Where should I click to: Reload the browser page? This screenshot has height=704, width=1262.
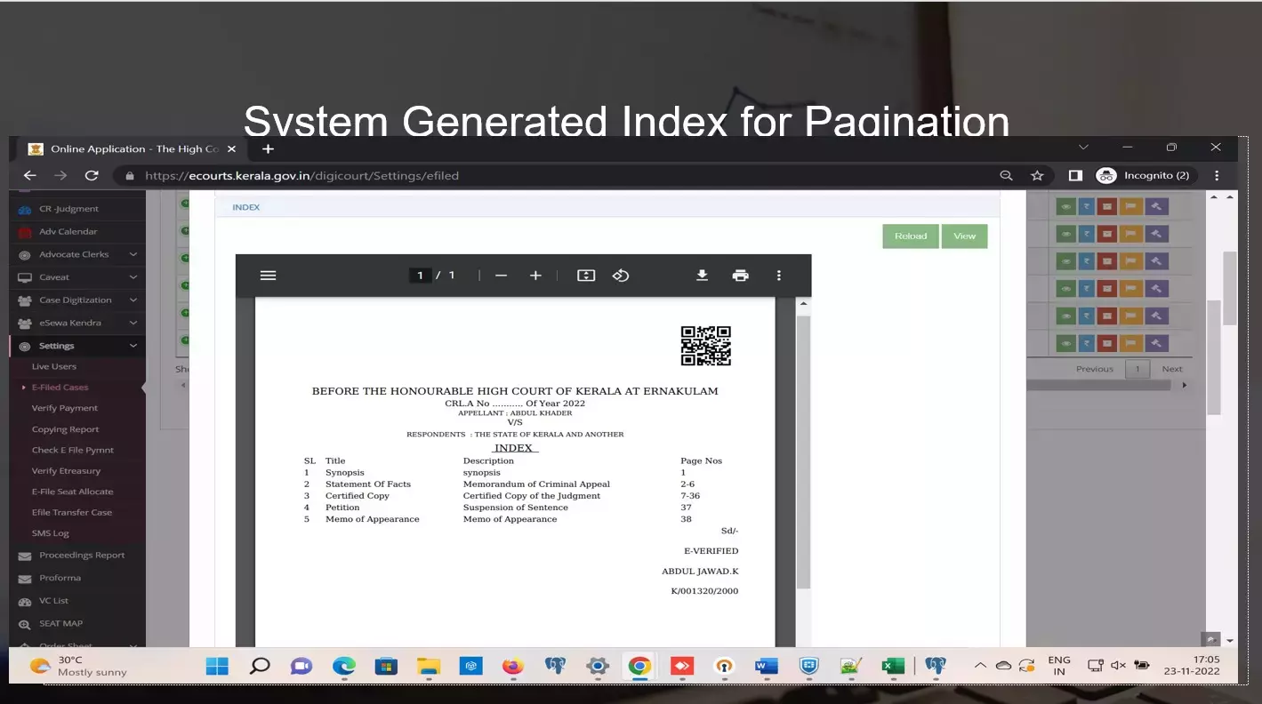click(x=91, y=176)
